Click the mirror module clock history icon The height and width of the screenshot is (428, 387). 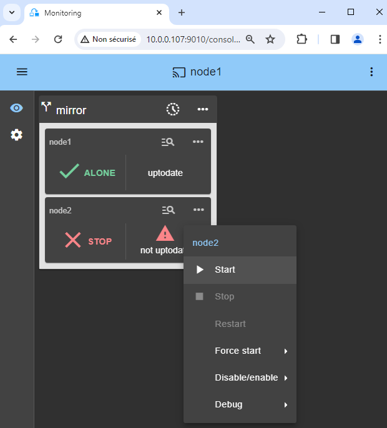tap(173, 109)
